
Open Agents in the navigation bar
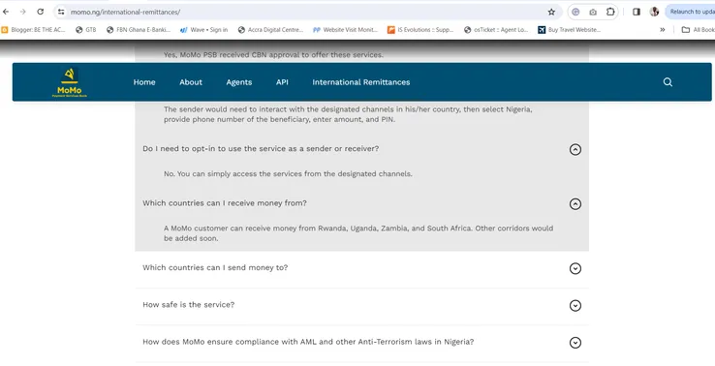tap(239, 82)
